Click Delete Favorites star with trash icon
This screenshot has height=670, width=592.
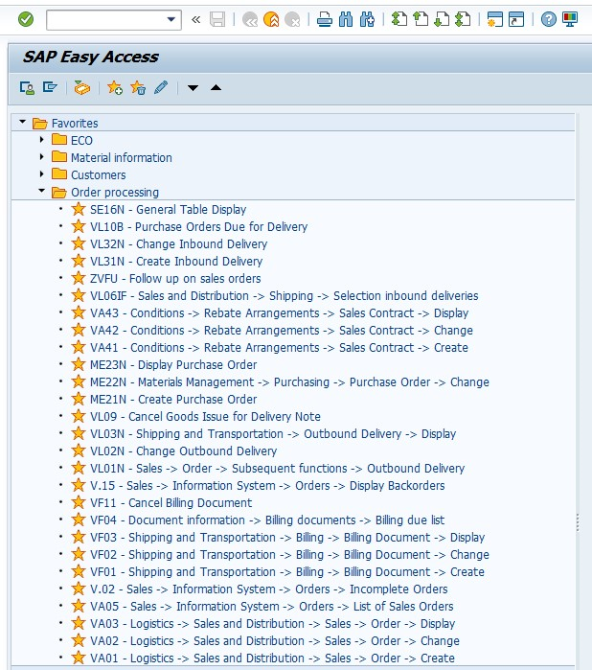tap(138, 88)
